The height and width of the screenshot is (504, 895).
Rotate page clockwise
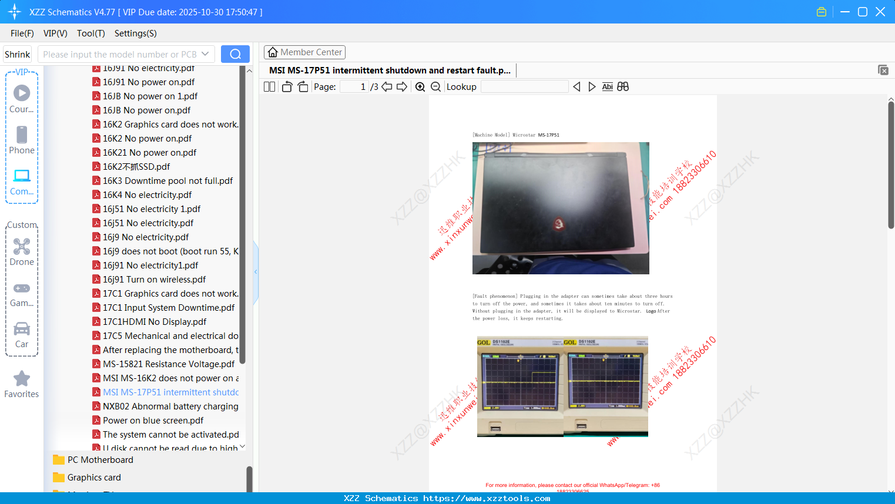[303, 87]
